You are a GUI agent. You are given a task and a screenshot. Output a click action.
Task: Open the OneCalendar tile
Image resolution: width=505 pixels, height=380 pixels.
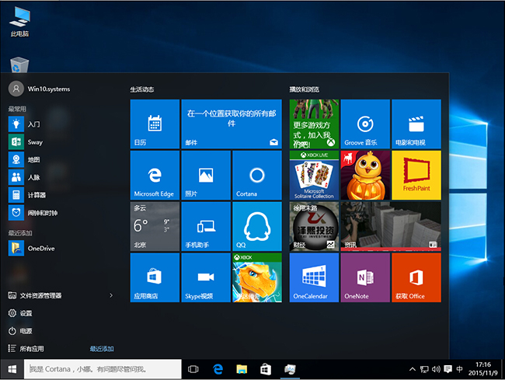tap(314, 277)
